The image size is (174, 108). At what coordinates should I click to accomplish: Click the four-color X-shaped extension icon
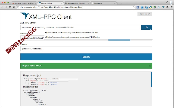(150, 7)
